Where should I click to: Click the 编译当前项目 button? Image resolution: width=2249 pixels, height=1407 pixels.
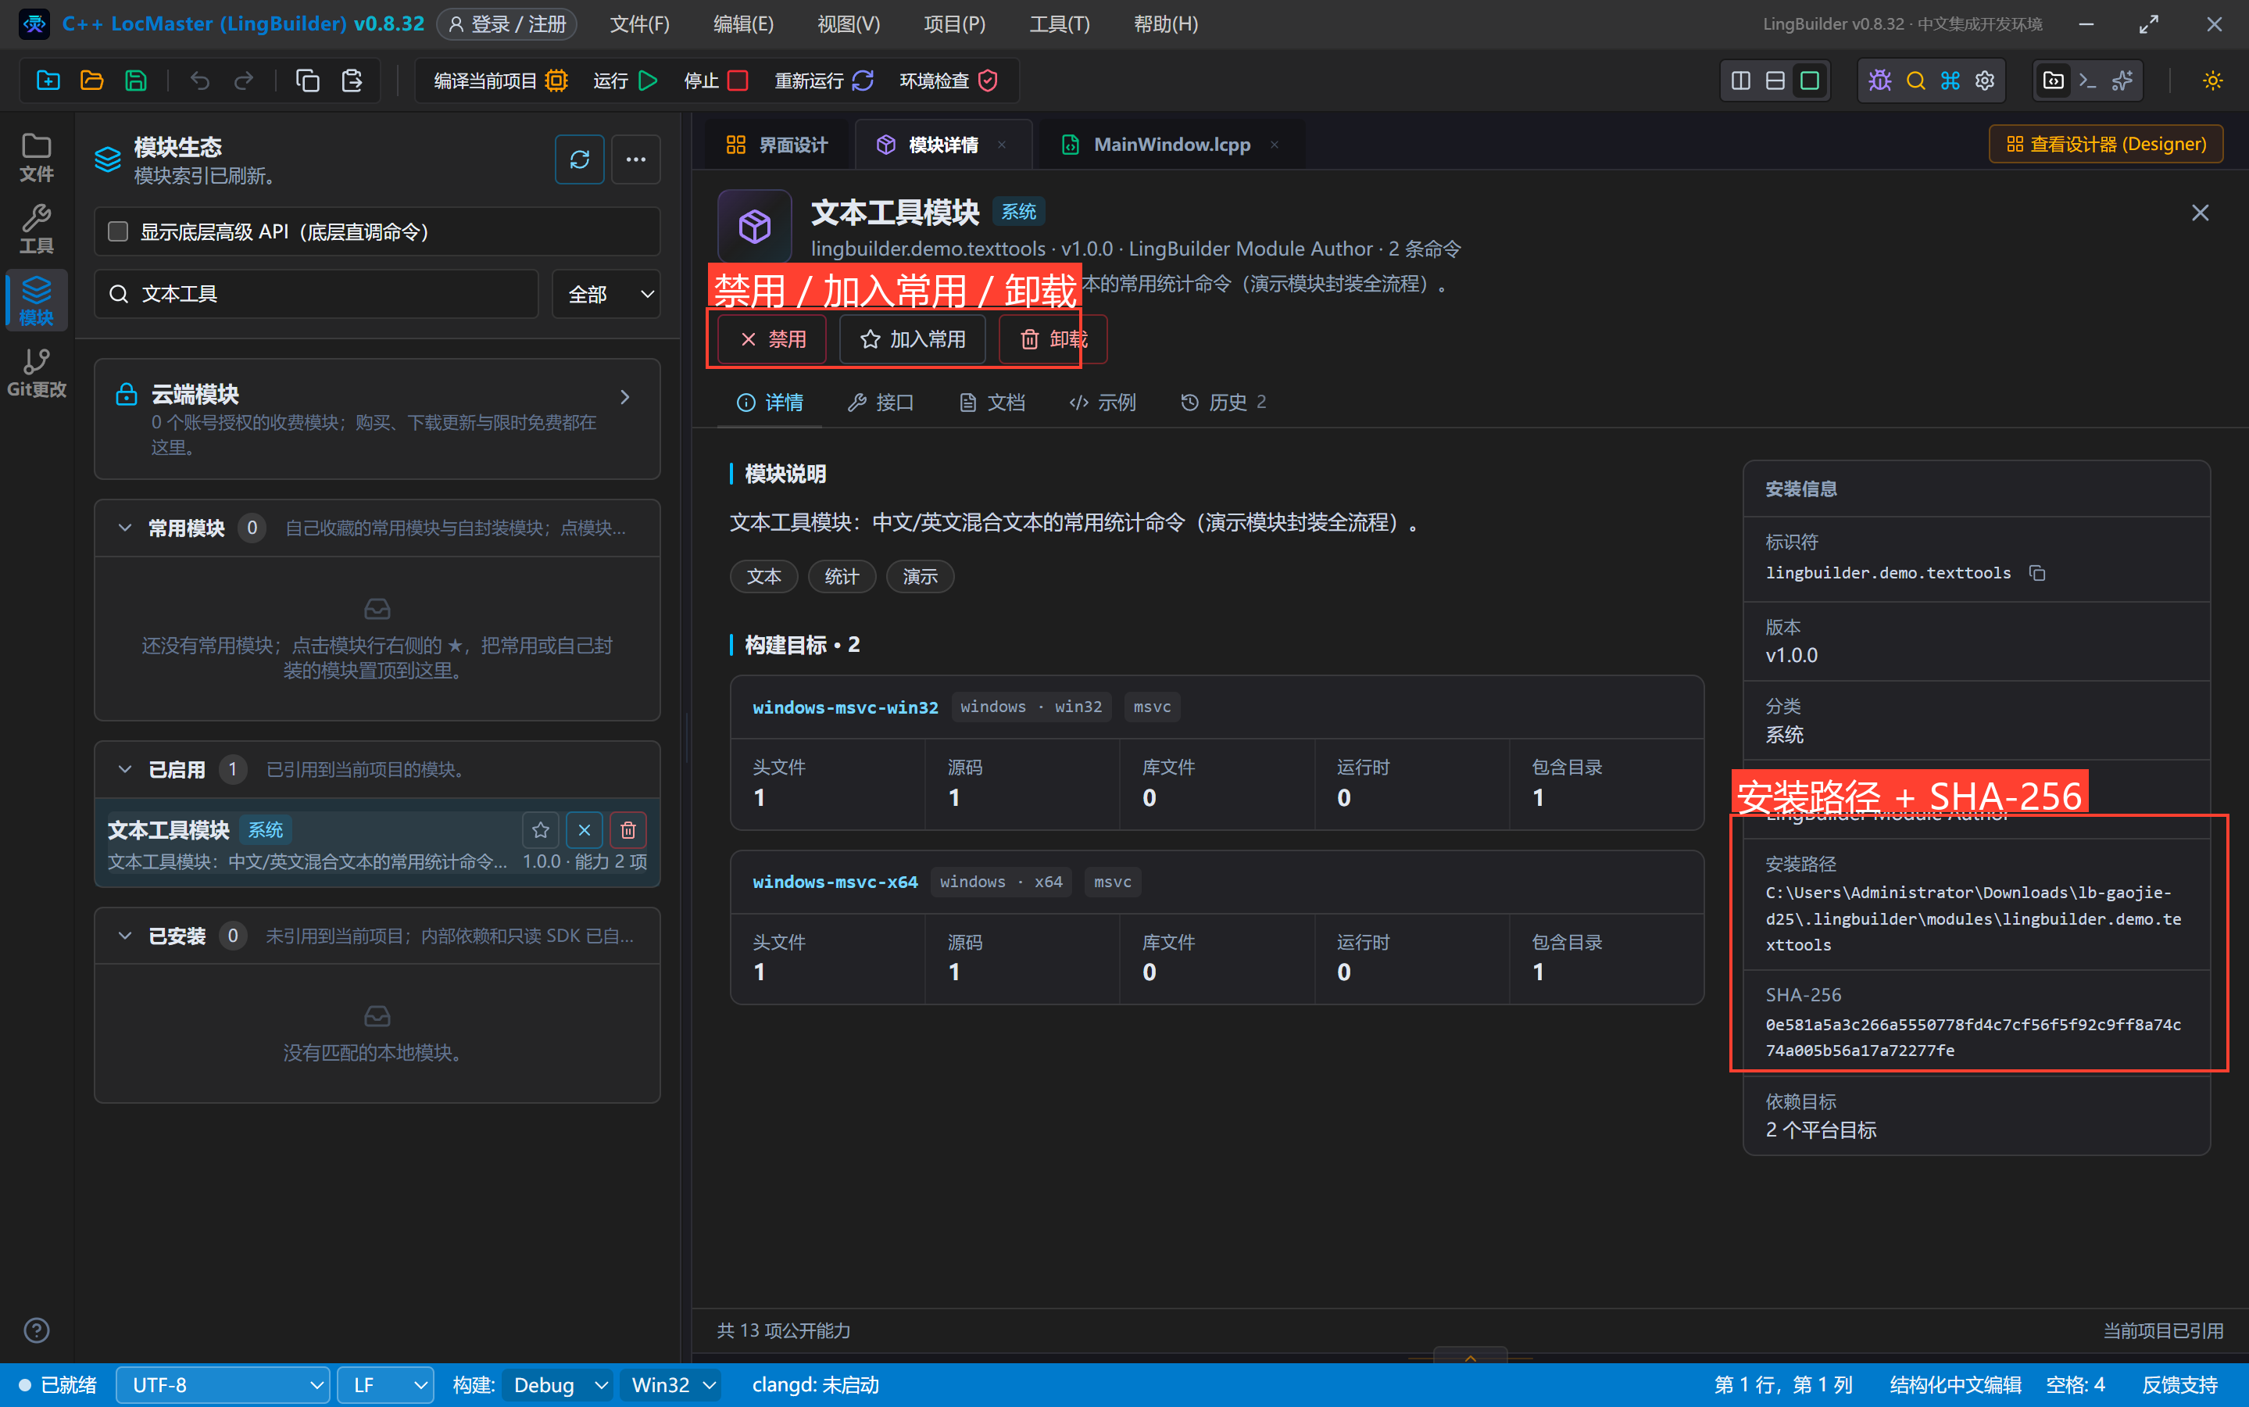500,81
